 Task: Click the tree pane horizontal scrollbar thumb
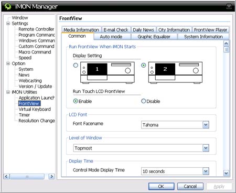coord(27,176)
